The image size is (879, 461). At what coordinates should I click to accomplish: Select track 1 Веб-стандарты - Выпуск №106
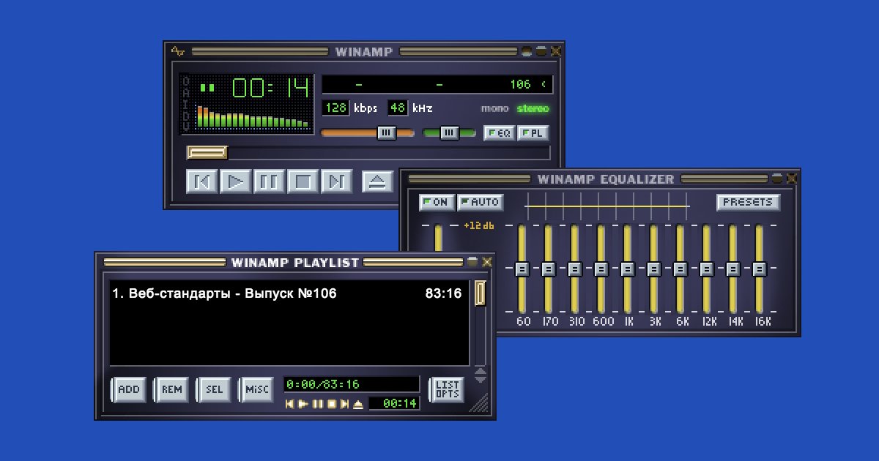(x=286, y=293)
